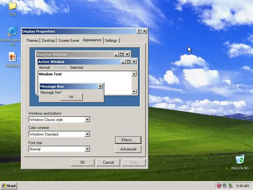Click Active Window preview maximize icon
This screenshot has width=253, height=190.
tap(128, 61)
